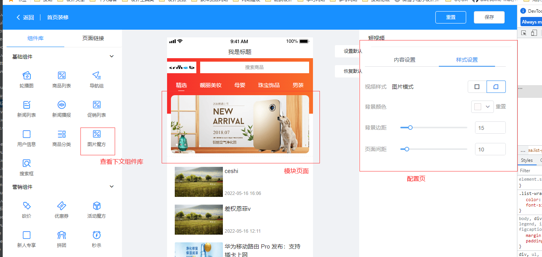Focus the 页面间距 value field showing 10

490,149
